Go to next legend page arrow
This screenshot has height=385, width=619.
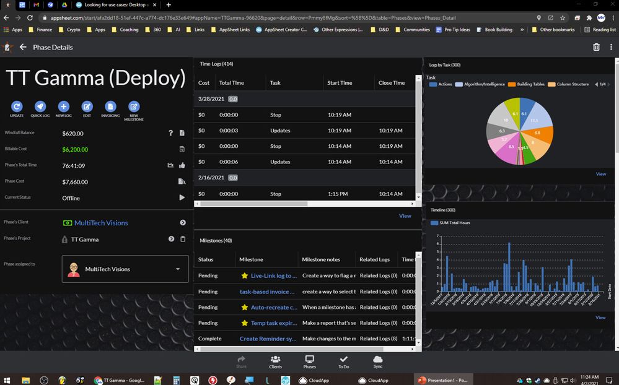click(x=608, y=84)
